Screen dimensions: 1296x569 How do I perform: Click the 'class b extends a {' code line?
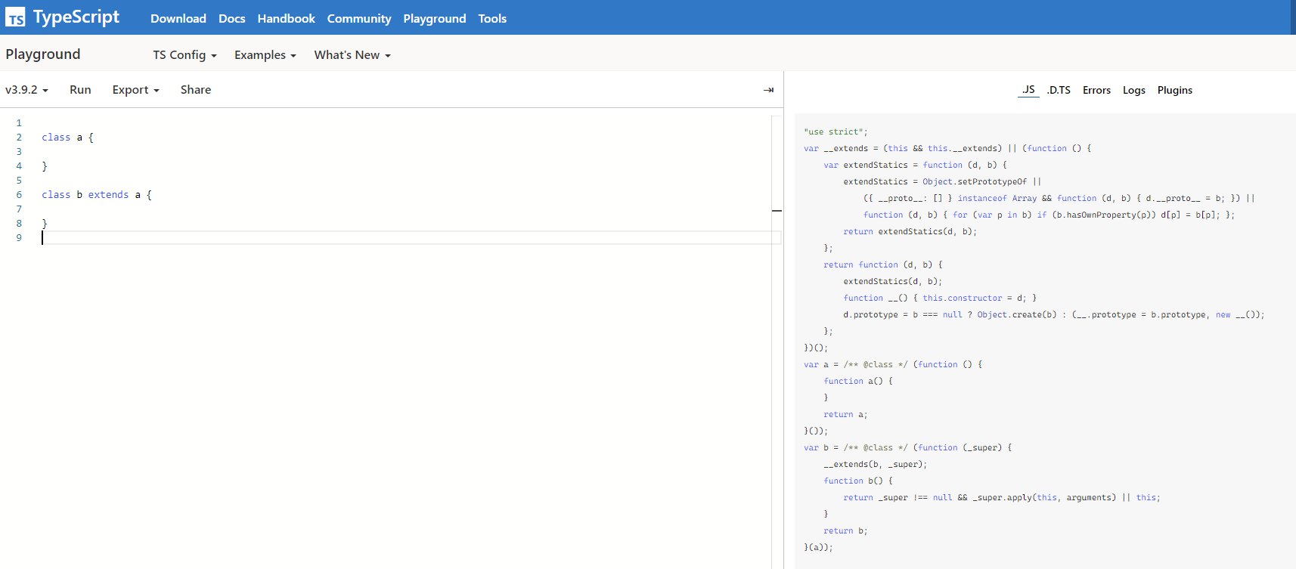[97, 195]
